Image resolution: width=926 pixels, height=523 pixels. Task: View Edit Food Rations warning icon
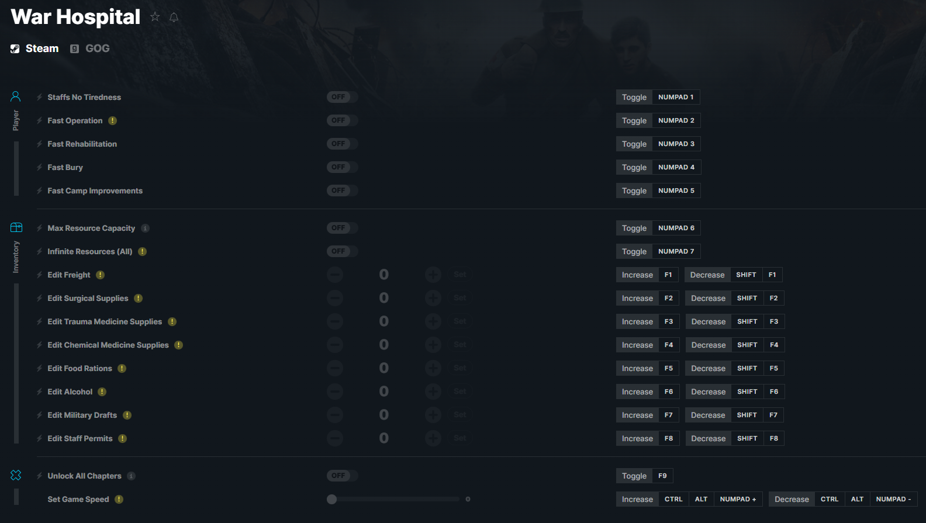click(122, 368)
